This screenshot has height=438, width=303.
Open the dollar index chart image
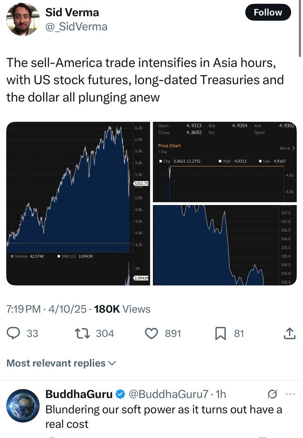(225, 245)
